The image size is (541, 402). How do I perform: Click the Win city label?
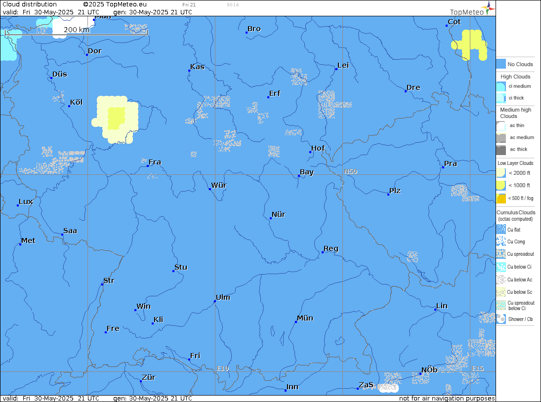click(x=144, y=306)
